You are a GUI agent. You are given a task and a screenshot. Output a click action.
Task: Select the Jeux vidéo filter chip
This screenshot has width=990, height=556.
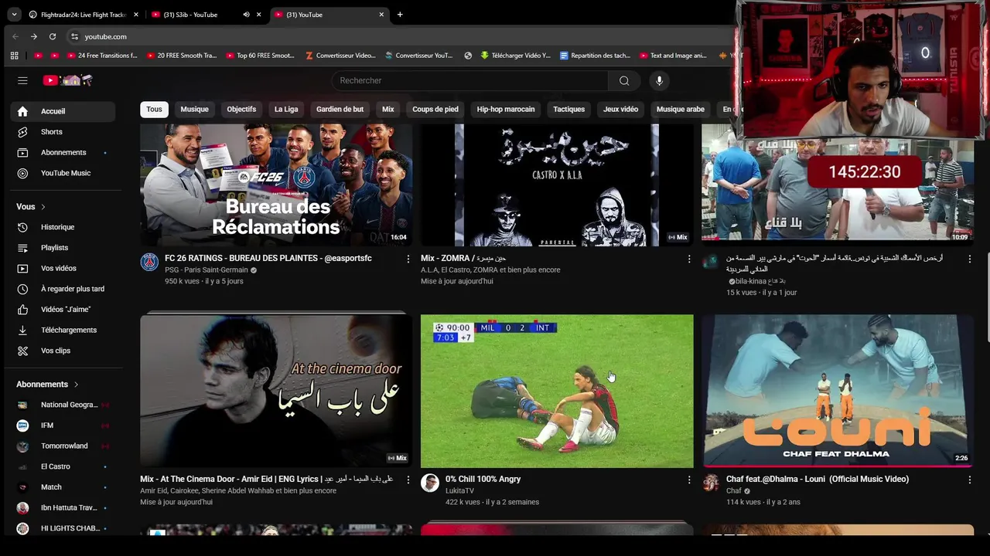pos(620,109)
